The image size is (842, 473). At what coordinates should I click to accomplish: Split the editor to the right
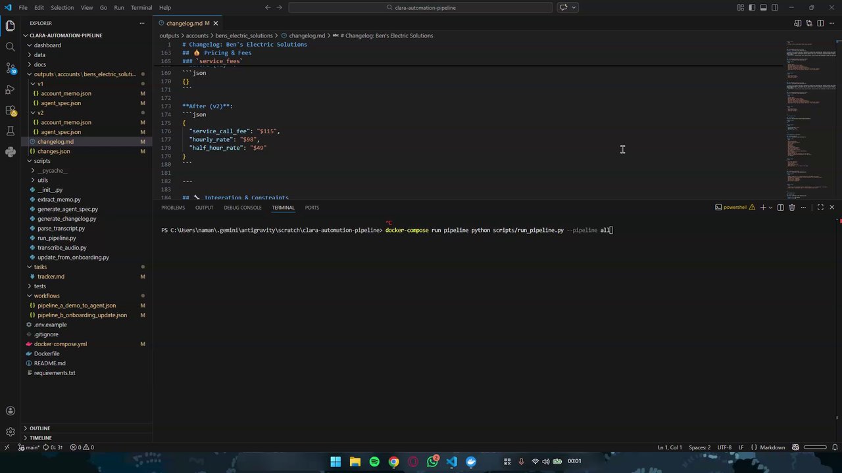point(820,23)
